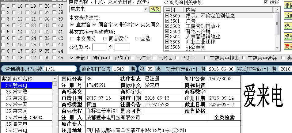Click scroll-down arrow of group list
292x133 pixels.
278,48
